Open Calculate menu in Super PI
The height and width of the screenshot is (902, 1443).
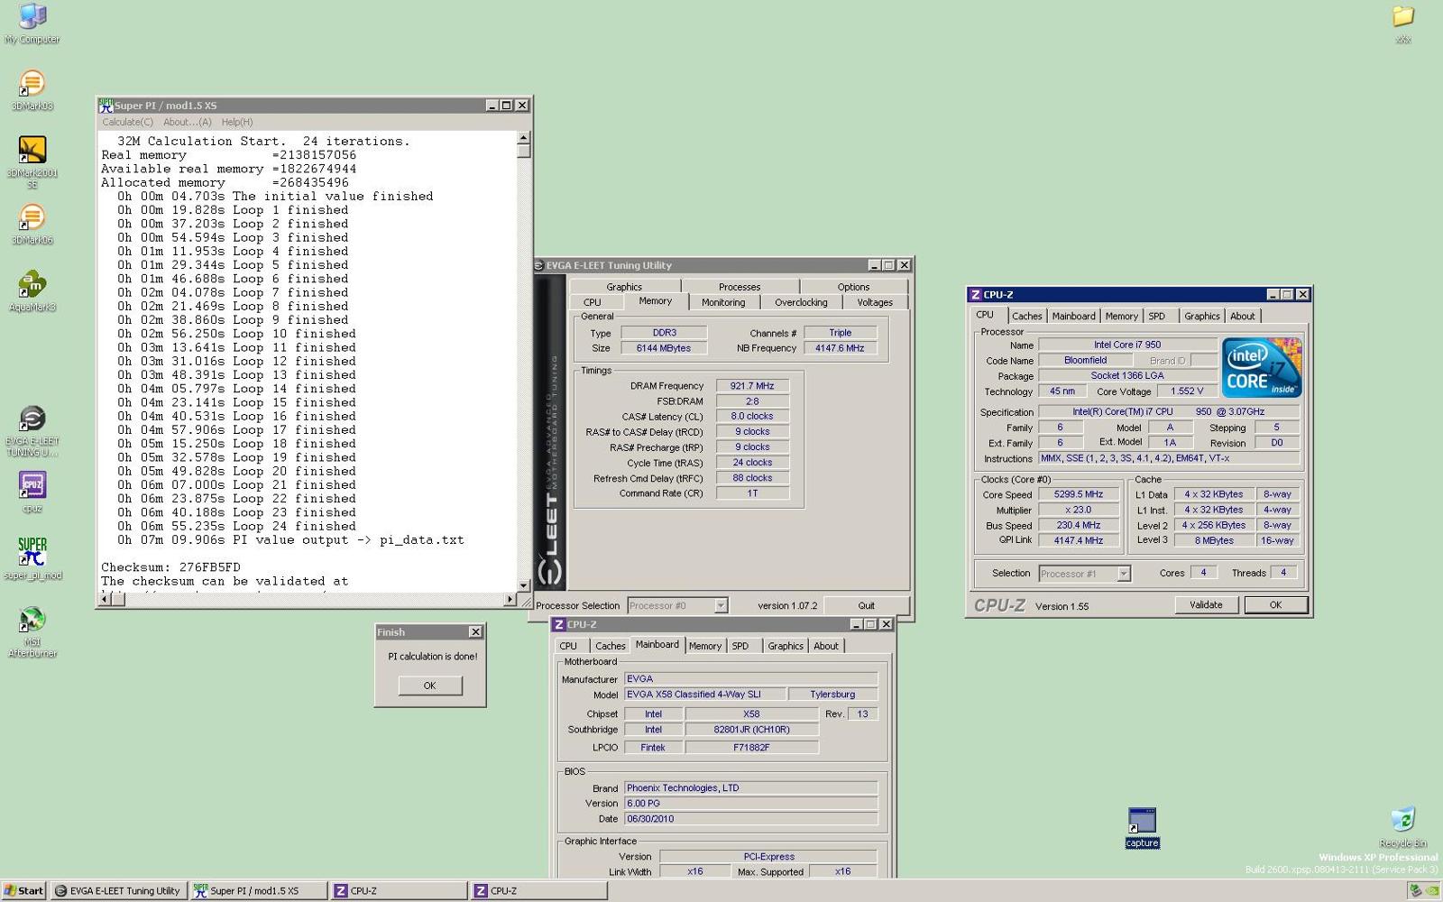point(127,122)
